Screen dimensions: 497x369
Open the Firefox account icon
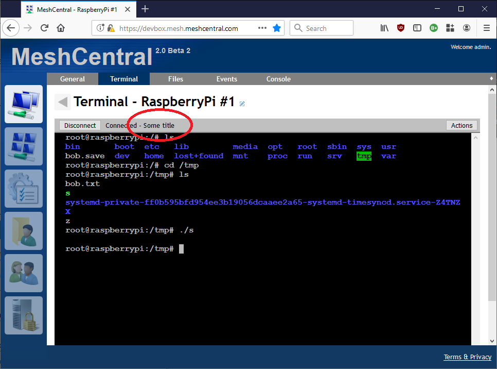point(467,28)
